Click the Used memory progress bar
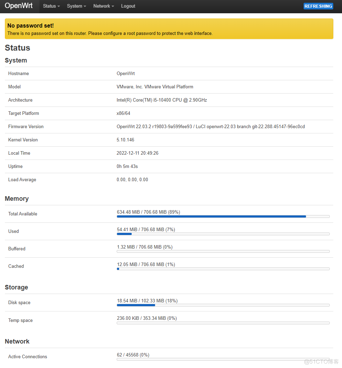The width and height of the screenshot is (342, 368). pyautogui.click(x=223, y=234)
